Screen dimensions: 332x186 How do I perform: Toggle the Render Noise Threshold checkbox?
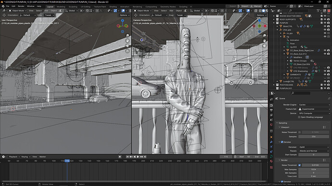pos(299,165)
